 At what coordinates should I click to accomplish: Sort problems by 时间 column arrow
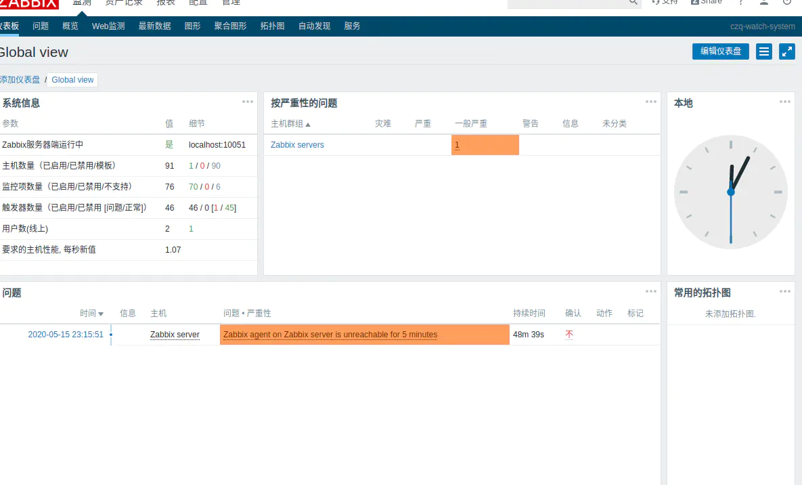(x=101, y=314)
